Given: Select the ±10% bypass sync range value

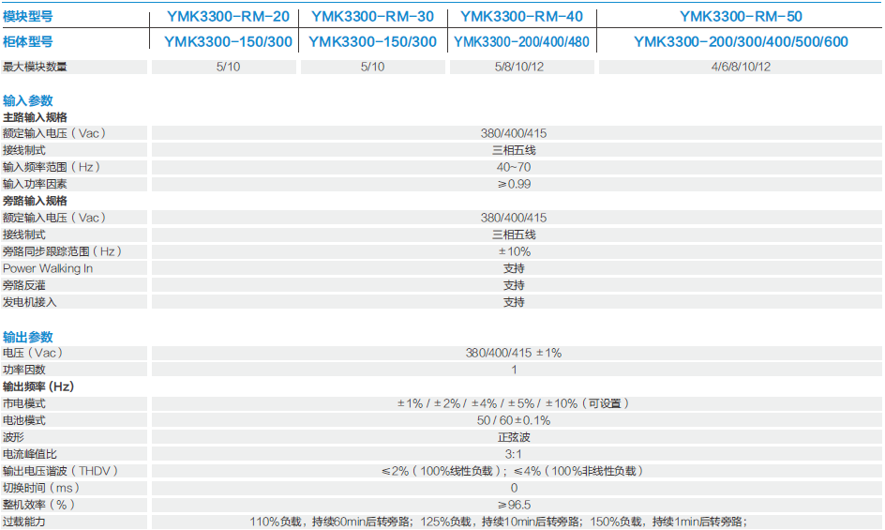Looking at the screenshot, I should tap(514, 251).
